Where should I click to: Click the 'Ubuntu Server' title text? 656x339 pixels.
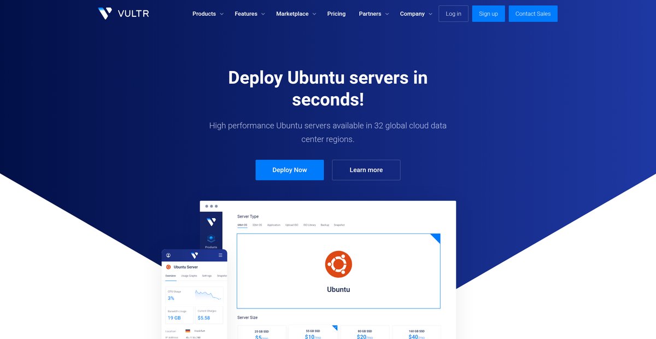(186, 267)
